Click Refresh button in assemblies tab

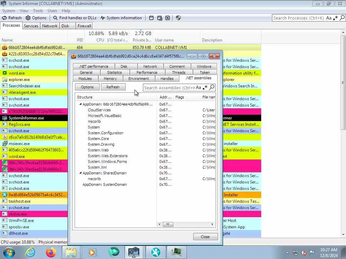[x=113, y=87]
